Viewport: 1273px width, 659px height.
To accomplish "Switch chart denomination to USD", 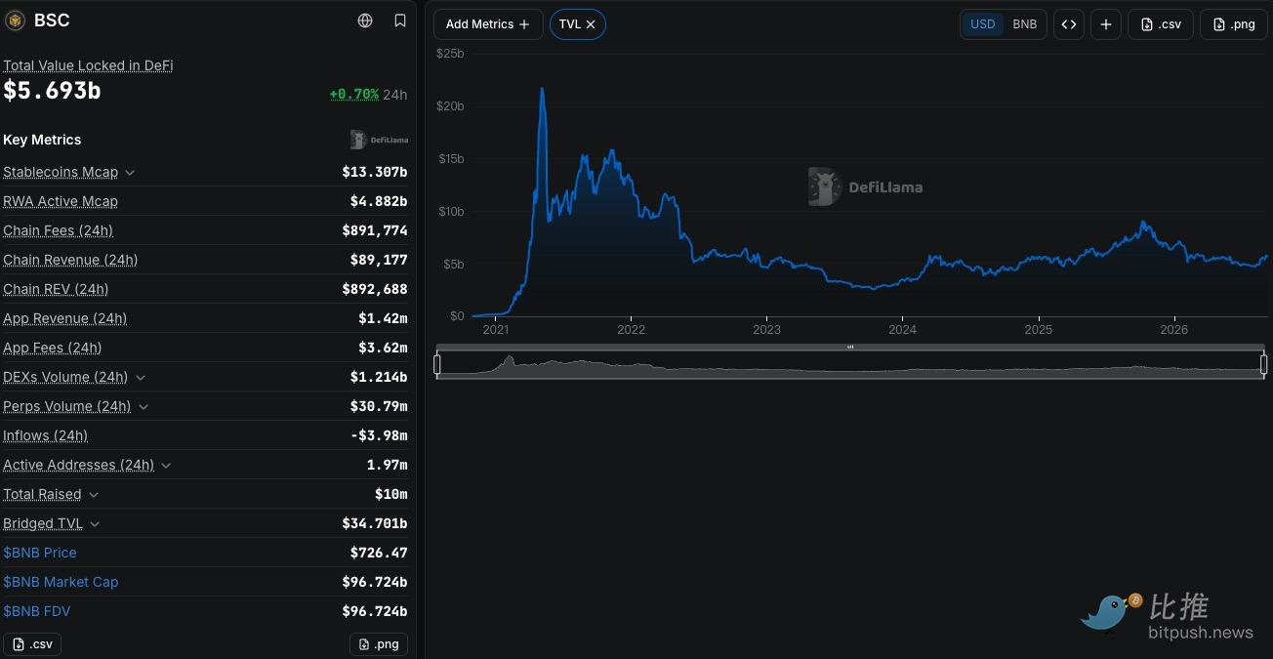I will (983, 24).
